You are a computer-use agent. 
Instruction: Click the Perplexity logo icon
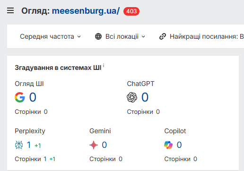19,145
